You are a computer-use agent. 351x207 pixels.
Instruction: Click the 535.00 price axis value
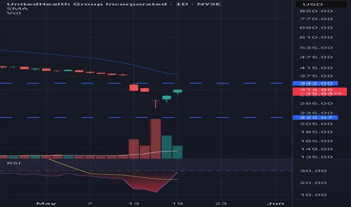click(x=316, y=48)
